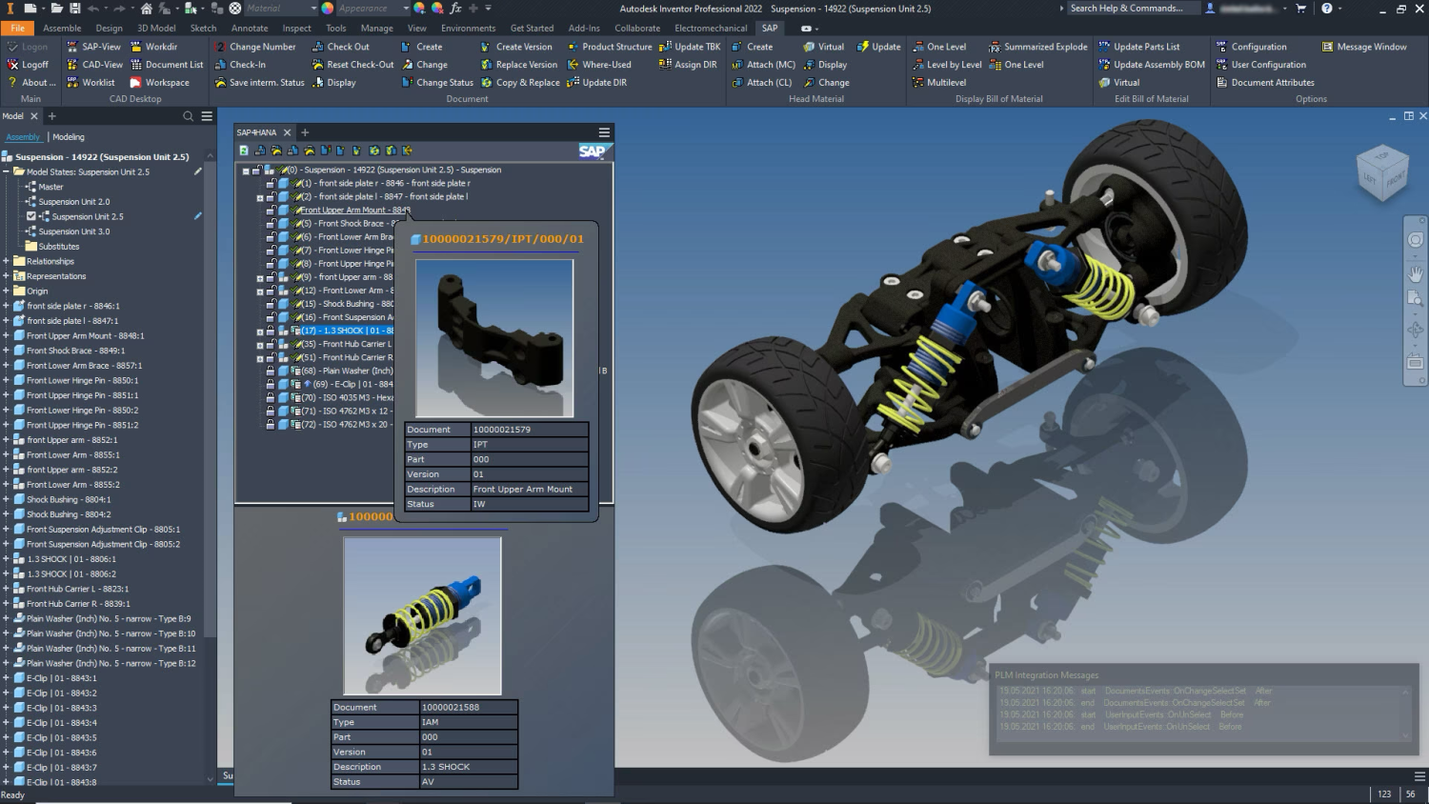Viewport: 1429px width, 804px height.
Task: Toggle lock icon on row (9) front Upper arm
Action: (271, 277)
